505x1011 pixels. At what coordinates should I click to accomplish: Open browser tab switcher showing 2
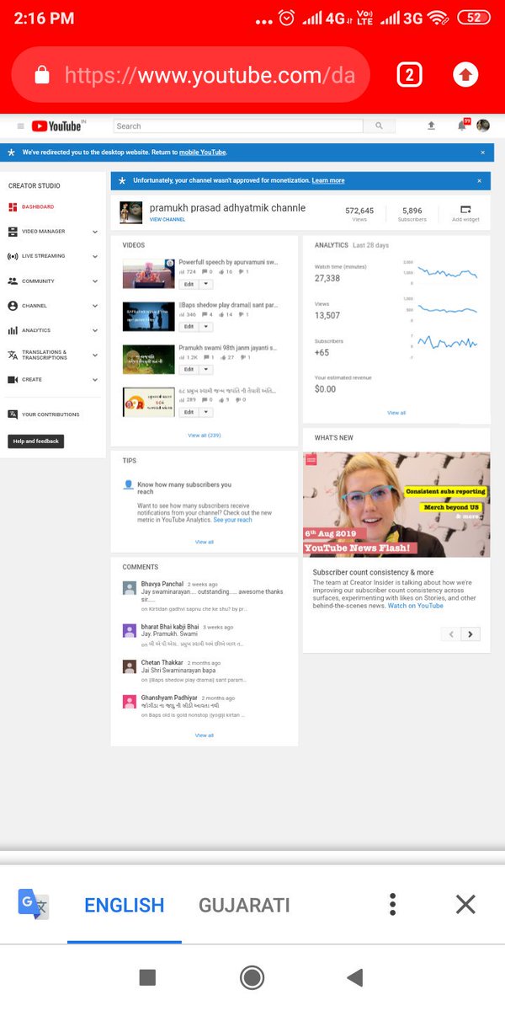409,75
